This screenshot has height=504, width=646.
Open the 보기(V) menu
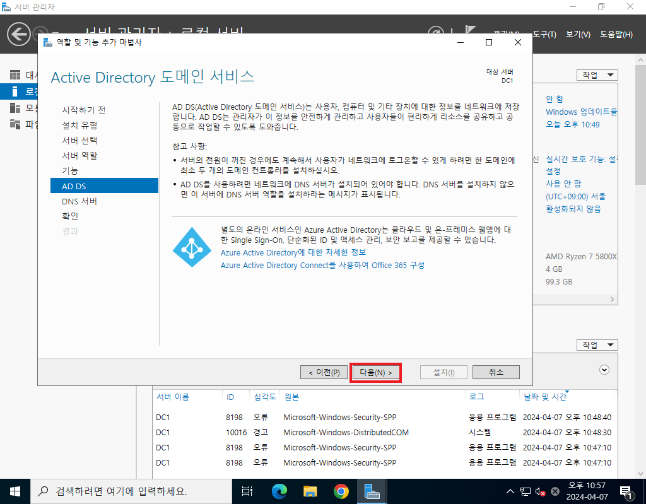[x=578, y=35]
